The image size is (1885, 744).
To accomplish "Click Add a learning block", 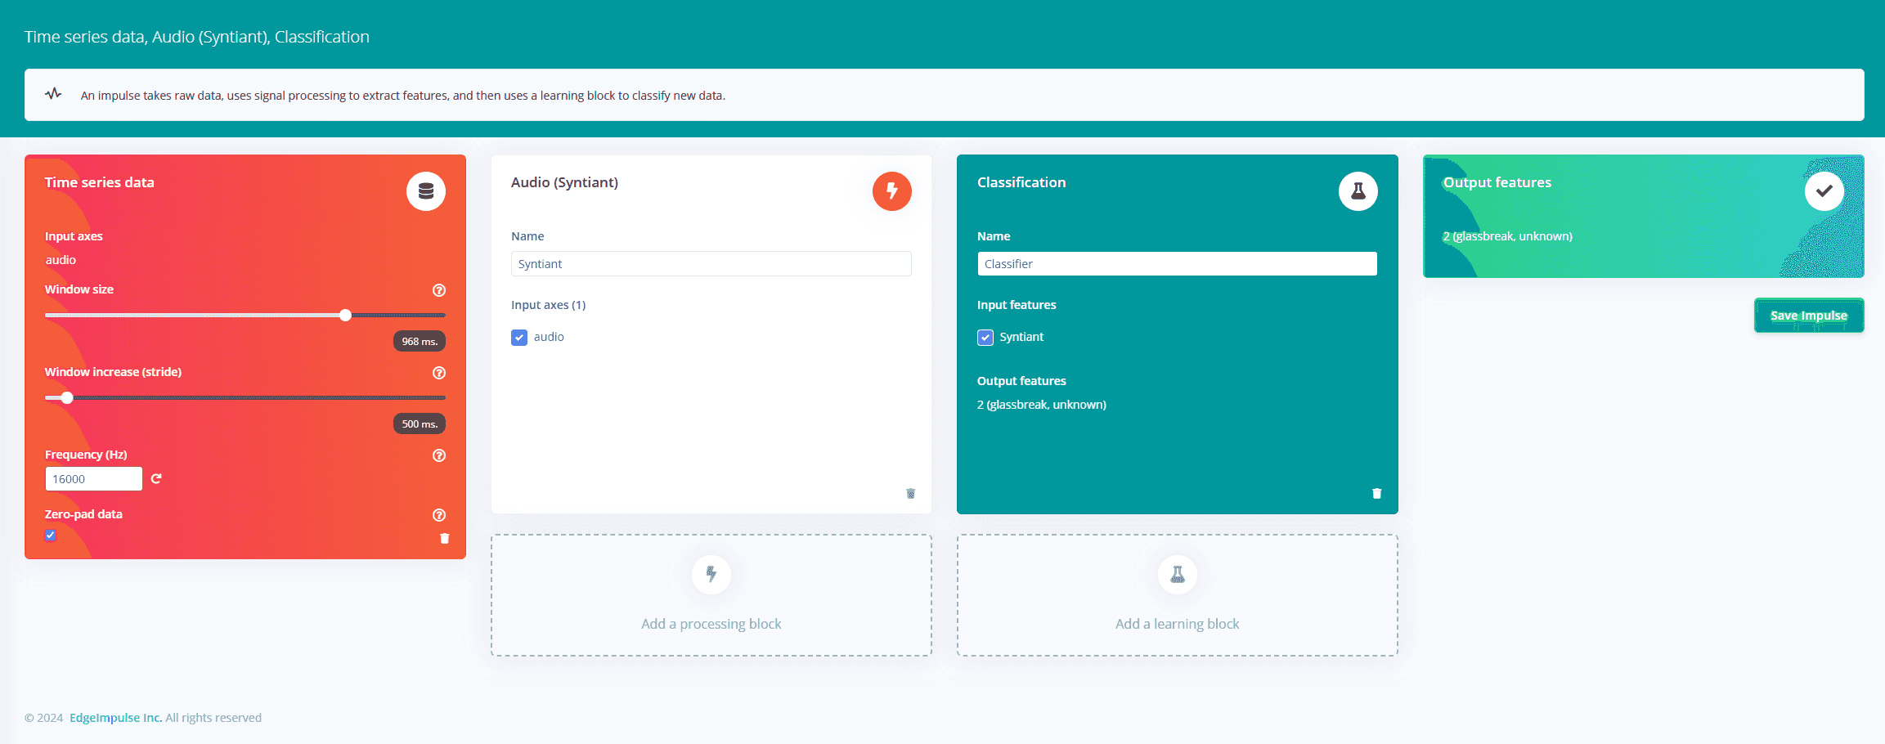I will click(x=1177, y=595).
